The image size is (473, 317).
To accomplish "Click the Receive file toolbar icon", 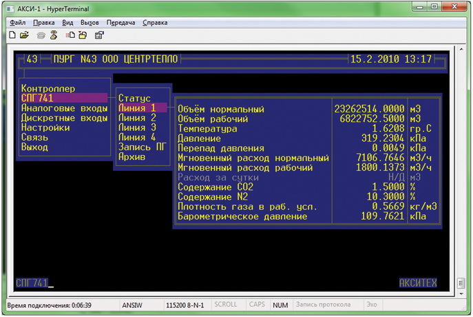I will tap(83, 35).
